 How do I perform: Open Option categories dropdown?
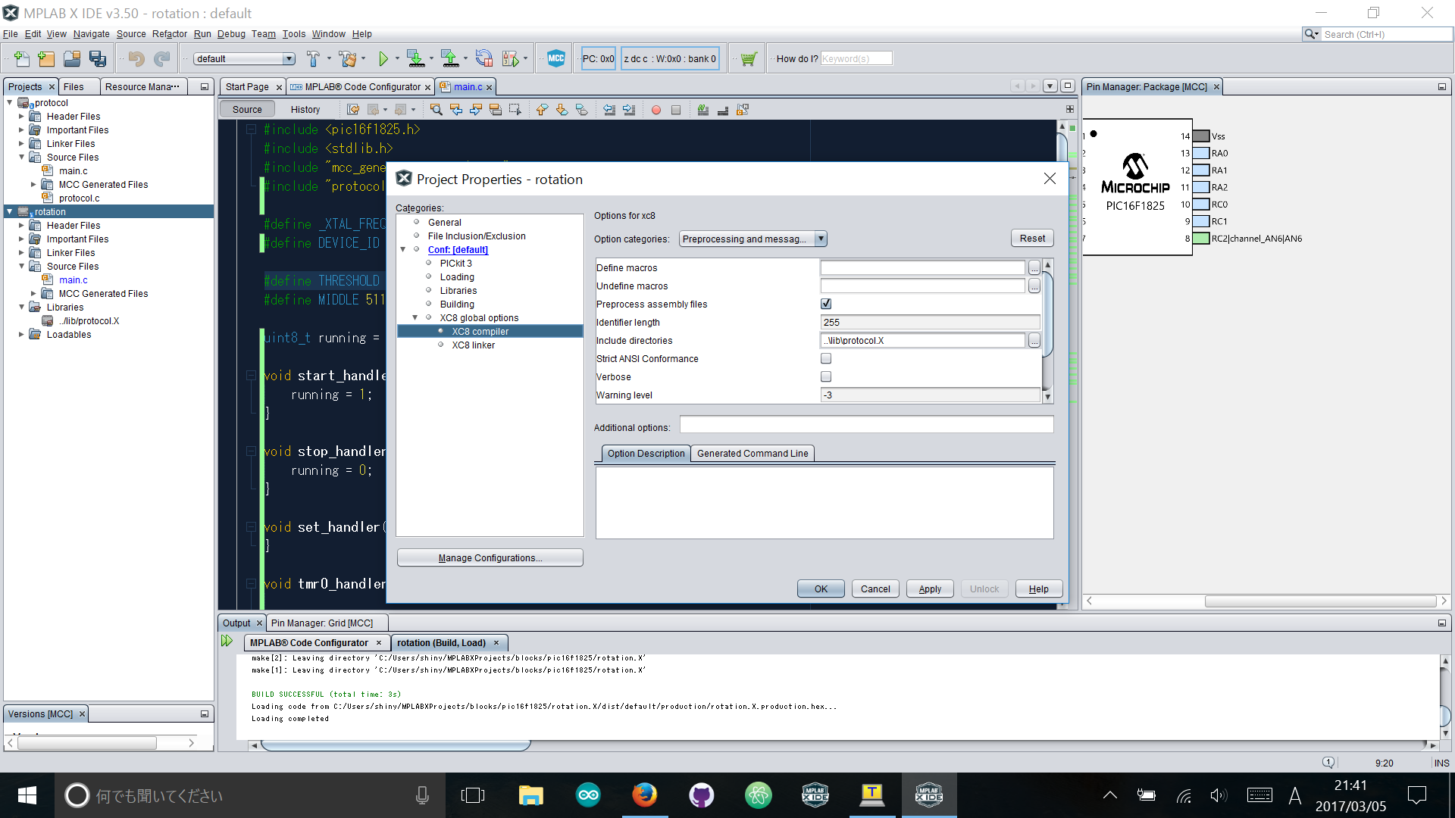[753, 239]
